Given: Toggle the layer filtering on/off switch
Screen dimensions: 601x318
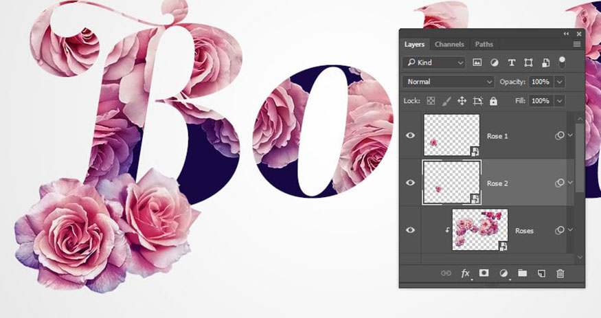Looking at the screenshot, I should click(562, 62).
